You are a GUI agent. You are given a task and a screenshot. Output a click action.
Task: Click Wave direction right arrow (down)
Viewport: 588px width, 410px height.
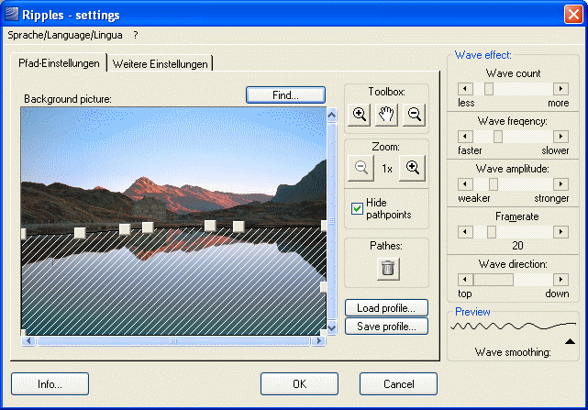(561, 280)
